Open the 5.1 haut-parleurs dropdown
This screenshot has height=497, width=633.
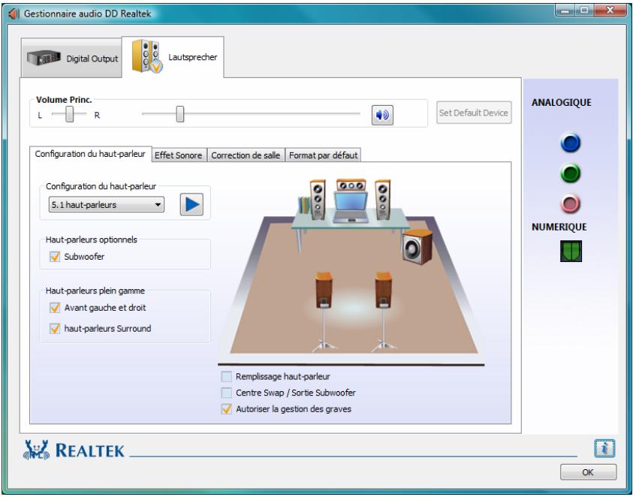tap(106, 205)
